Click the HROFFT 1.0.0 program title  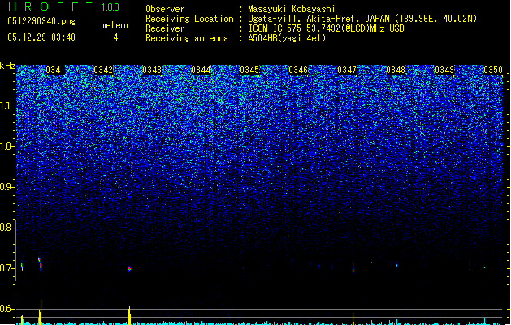tap(64, 6)
